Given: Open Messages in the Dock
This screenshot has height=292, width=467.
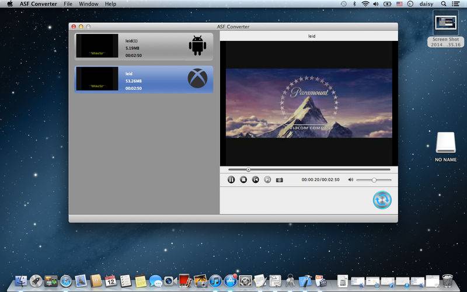Looking at the screenshot, I should click(x=155, y=281).
